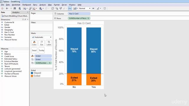This screenshot has height=106, width=189.
Task: Click the Dimensions search magnifier icon
Action: 25,19
